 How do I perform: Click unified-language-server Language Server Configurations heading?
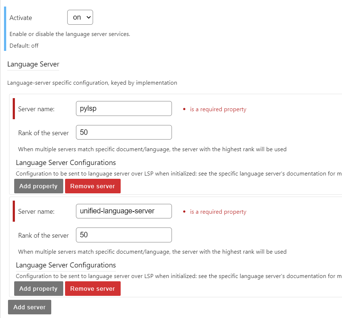66,265
